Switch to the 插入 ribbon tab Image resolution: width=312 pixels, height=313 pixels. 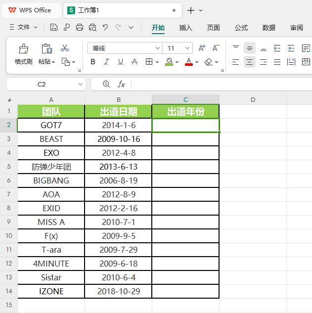coord(185,28)
